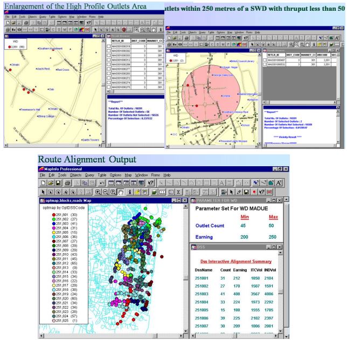The width and height of the screenshot is (347, 340).
Task: Click Open Table icon in Route Alignment window
Action: [51, 183]
